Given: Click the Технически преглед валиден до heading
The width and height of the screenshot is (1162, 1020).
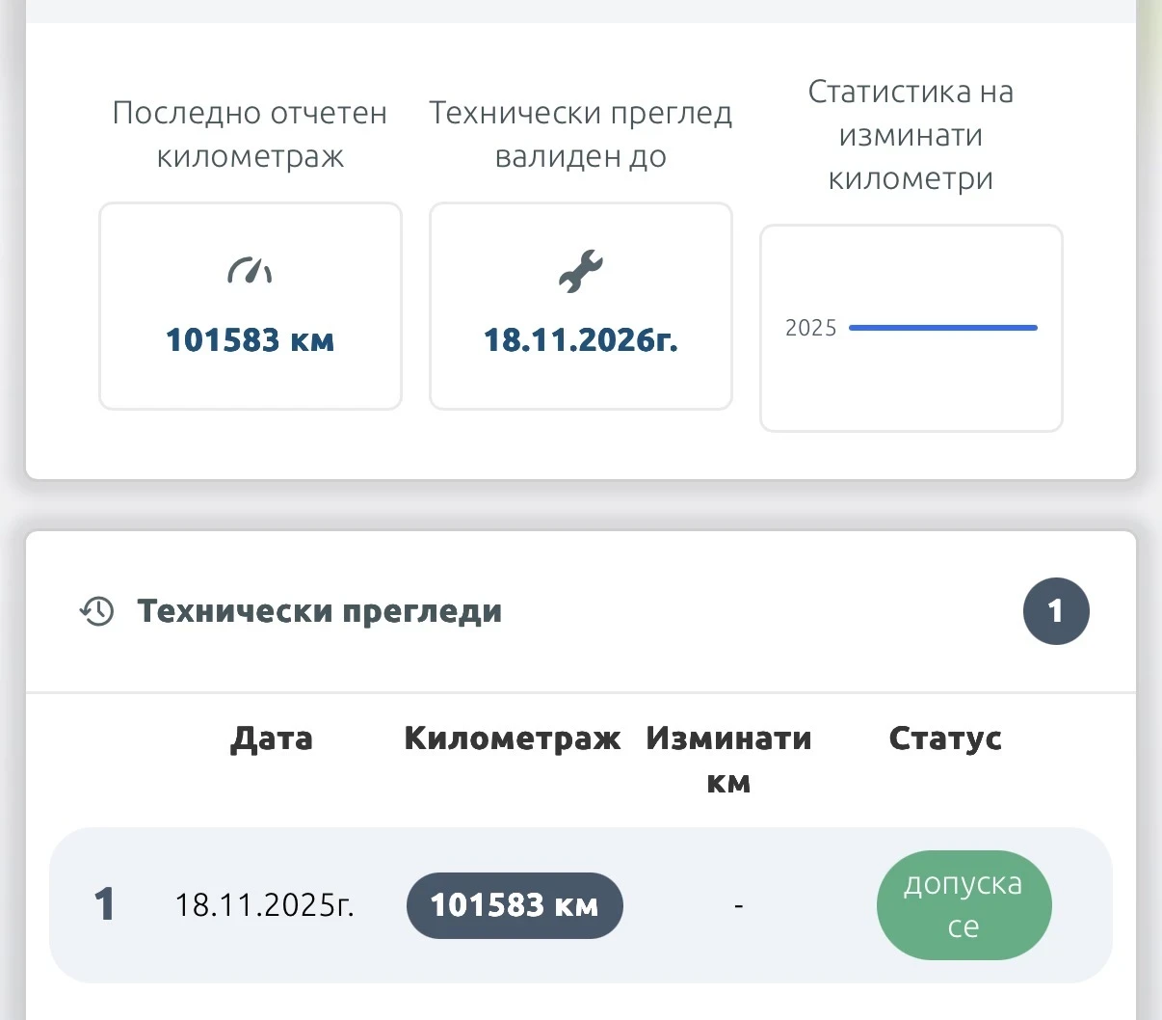Looking at the screenshot, I should point(580,134).
